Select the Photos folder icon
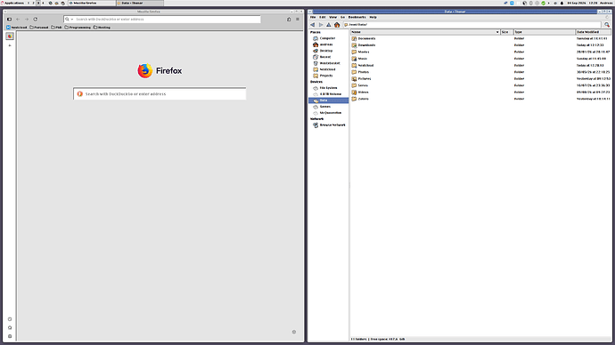The image size is (615, 345). click(354, 72)
